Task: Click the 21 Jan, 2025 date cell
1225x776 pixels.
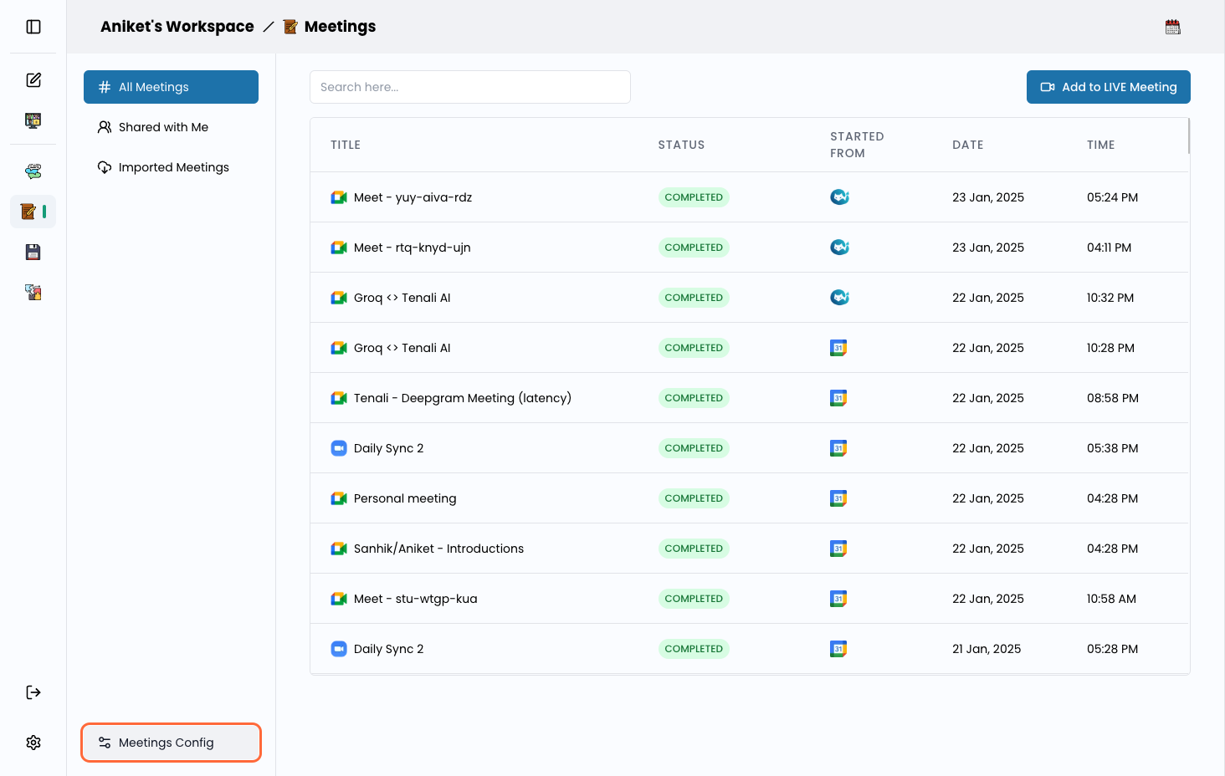Action: (987, 649)
